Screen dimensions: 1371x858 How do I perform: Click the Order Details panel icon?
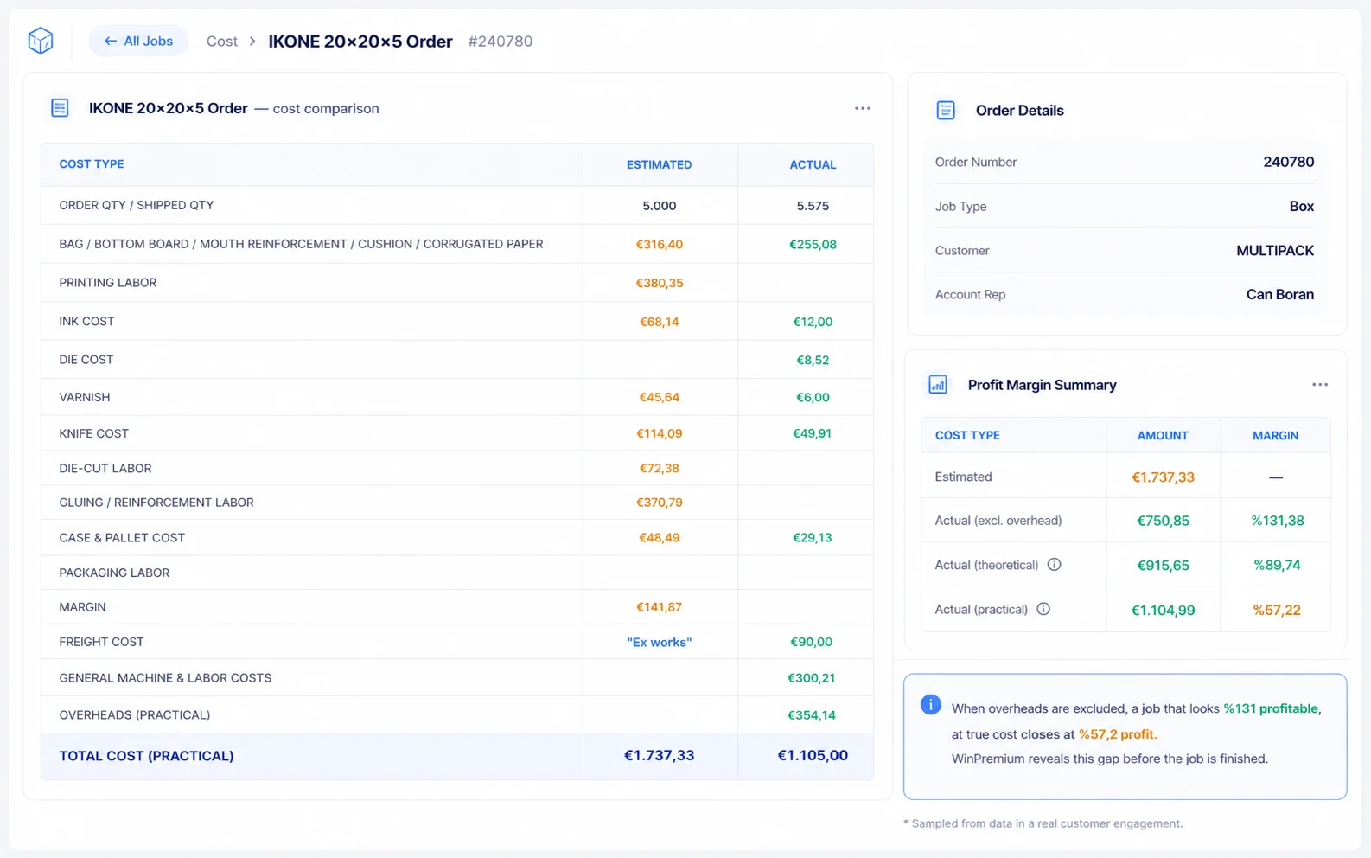[946, 110]
